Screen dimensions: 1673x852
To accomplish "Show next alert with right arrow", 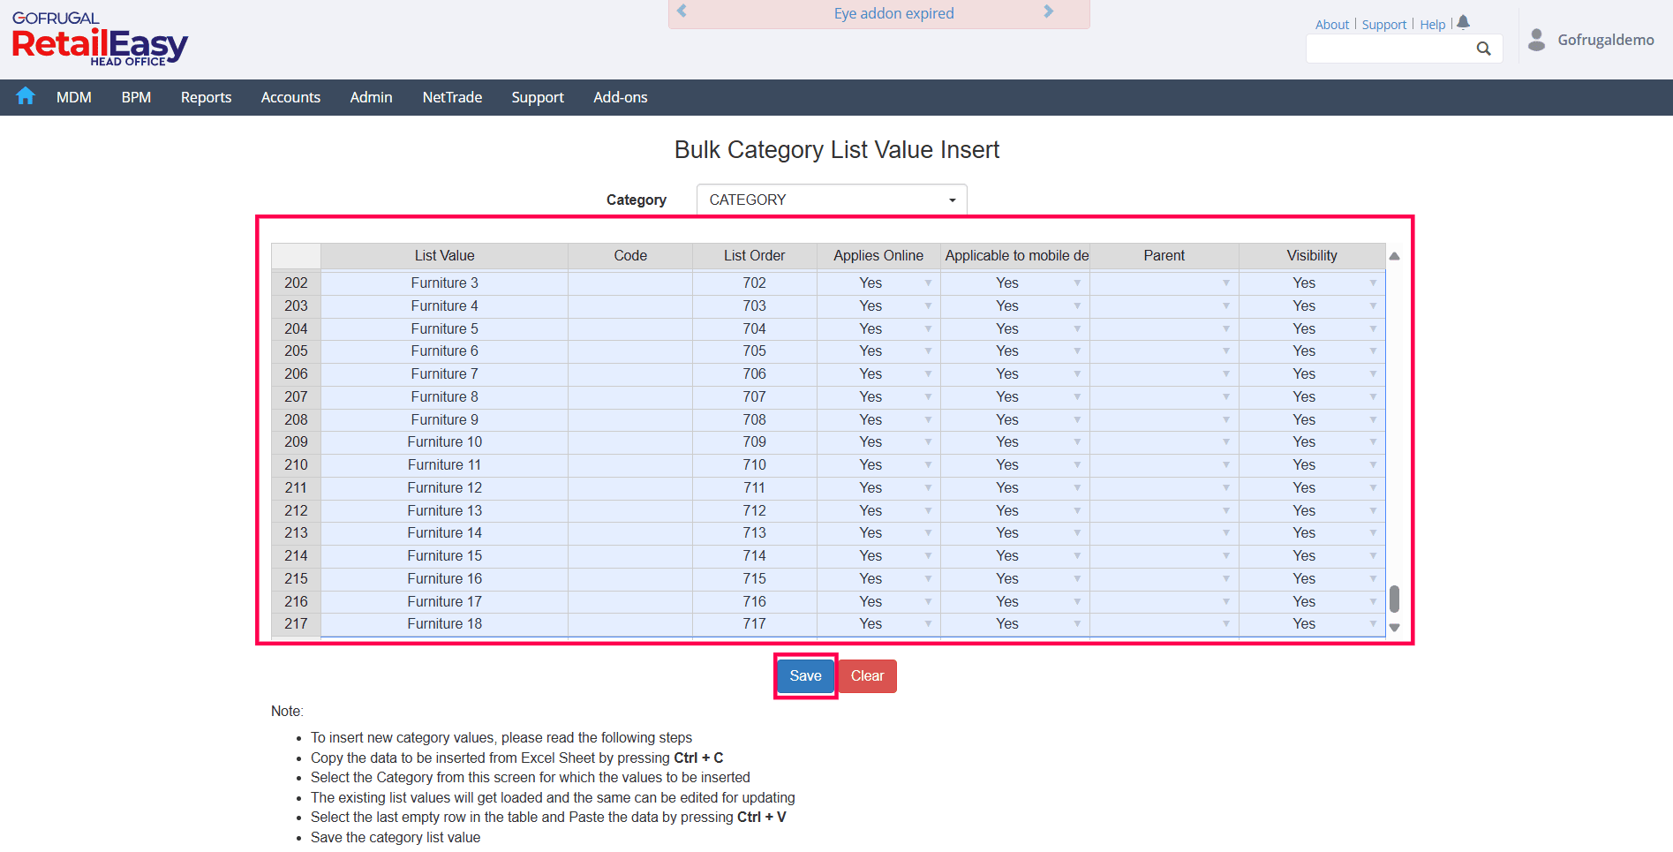I will (x=1049, y=11).
